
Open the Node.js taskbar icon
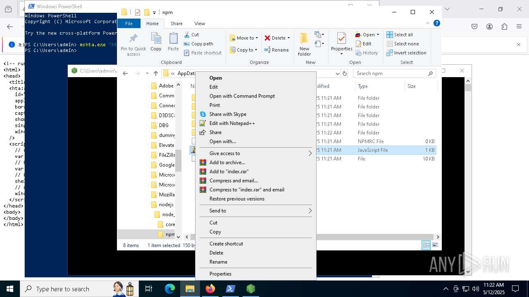pyautogui.click(x=251, y=289)
